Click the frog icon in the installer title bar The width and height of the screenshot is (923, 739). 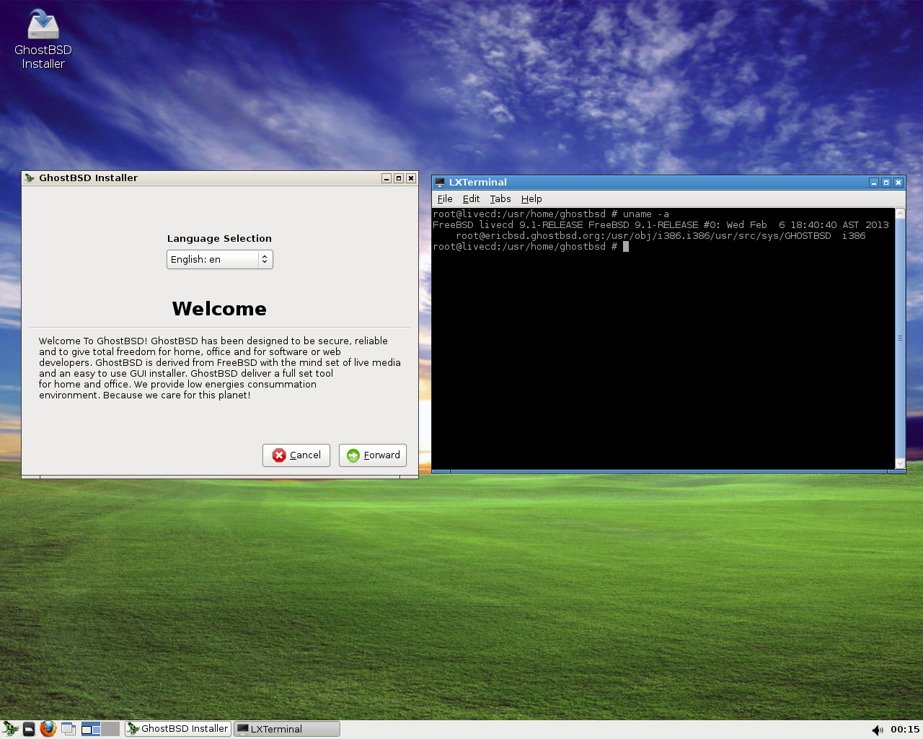tap(30, 178)
